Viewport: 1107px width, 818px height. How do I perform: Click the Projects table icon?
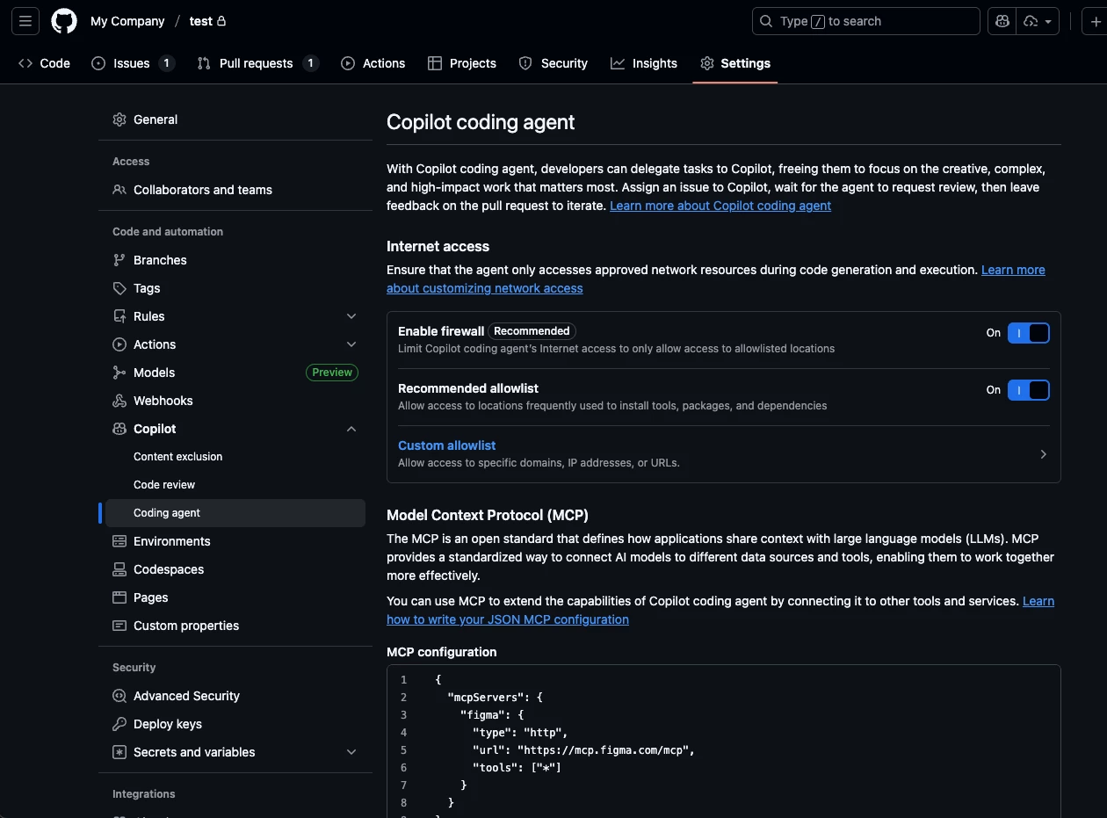(x=434, y=63)
